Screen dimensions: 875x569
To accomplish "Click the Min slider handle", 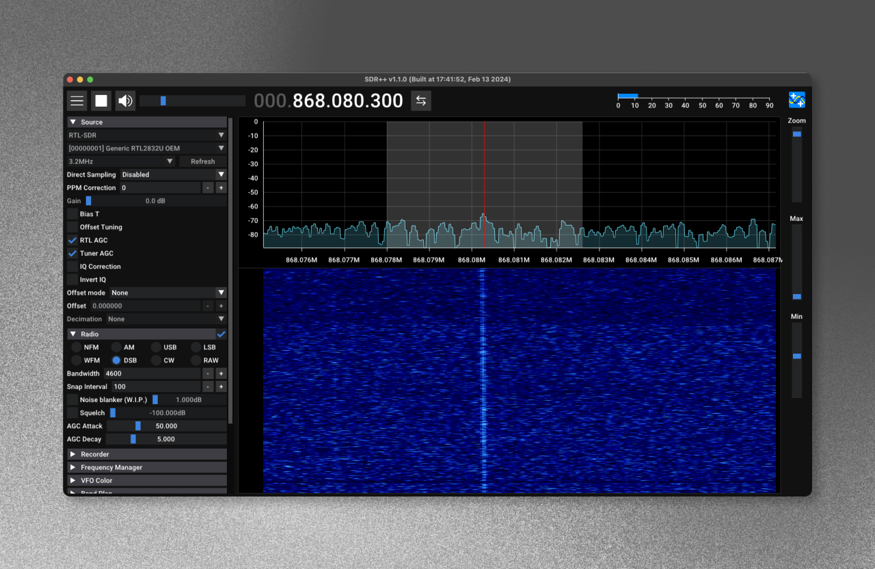I will tap(796, 356).
